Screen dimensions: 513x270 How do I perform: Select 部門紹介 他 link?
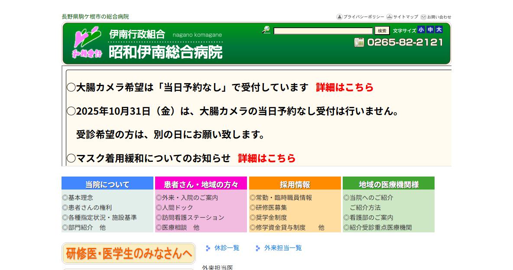(x=84, y=228)
